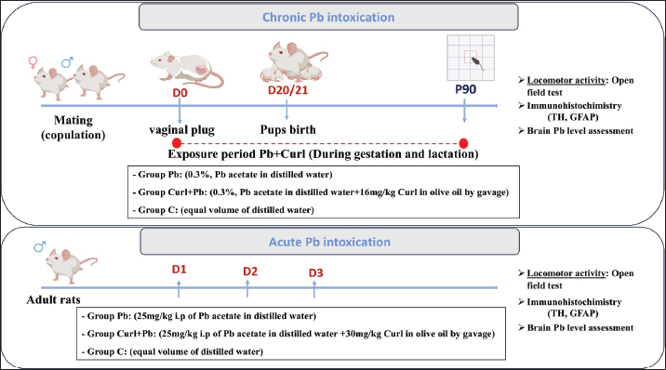Click 'Immunohistochimistry' in acute outcomes list

pyautogui.click(x=574, y=302)
